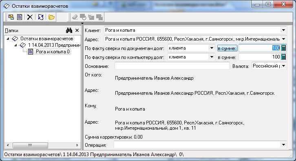This screenshot has height=161, width=296.
Task: Click into the Основание text field
Action: click(x=172, y=66)
